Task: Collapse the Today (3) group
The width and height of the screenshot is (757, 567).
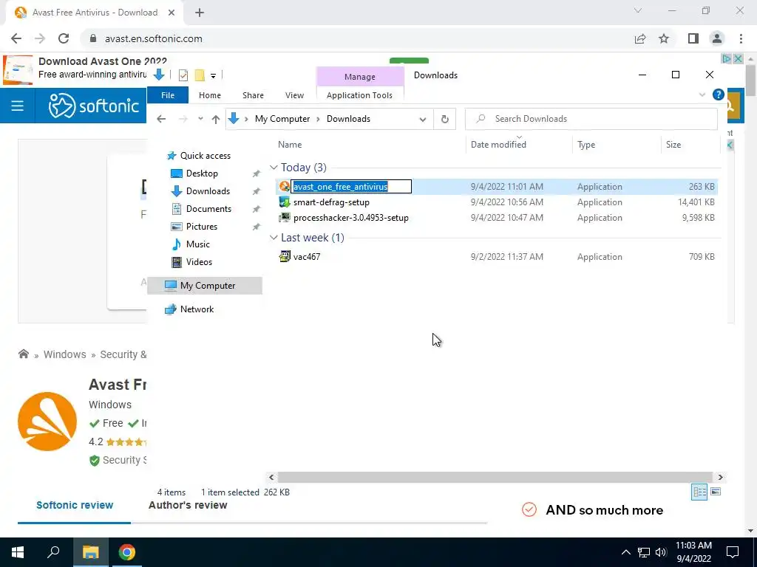Action: [274, 168]
